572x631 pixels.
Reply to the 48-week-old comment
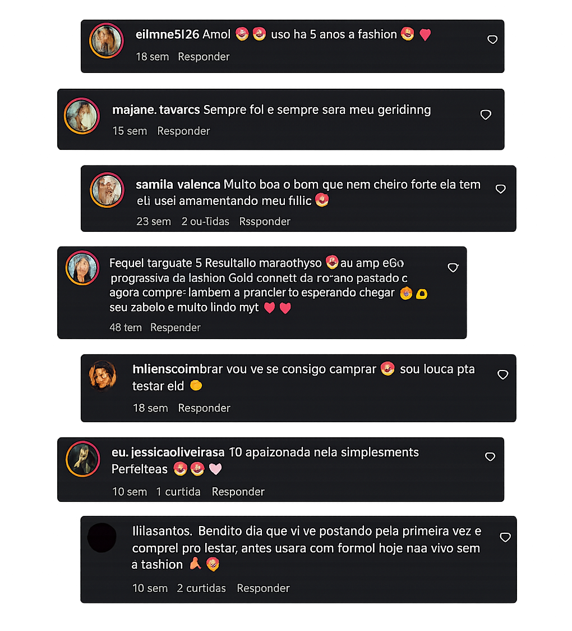175,327
